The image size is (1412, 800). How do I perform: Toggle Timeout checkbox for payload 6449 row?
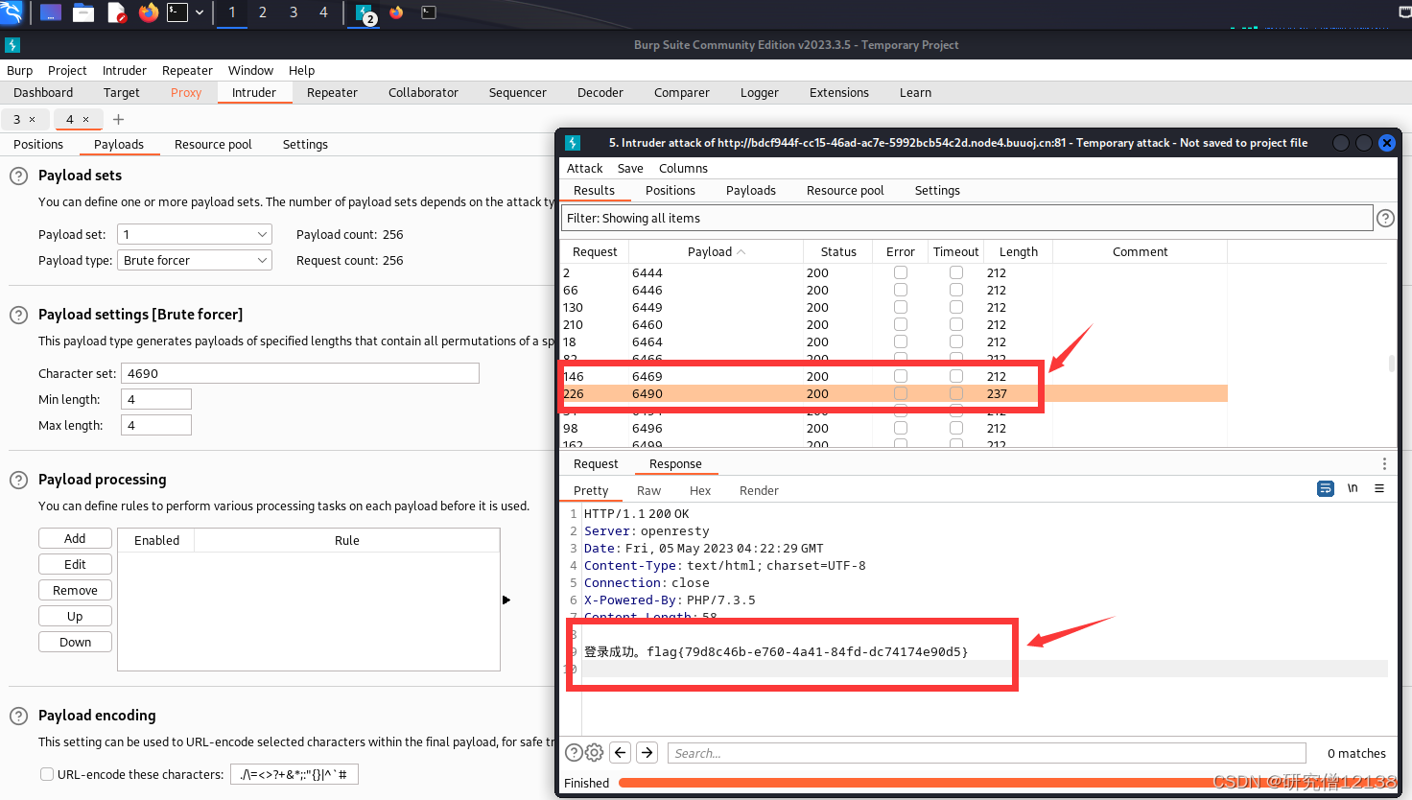(956, 307)
